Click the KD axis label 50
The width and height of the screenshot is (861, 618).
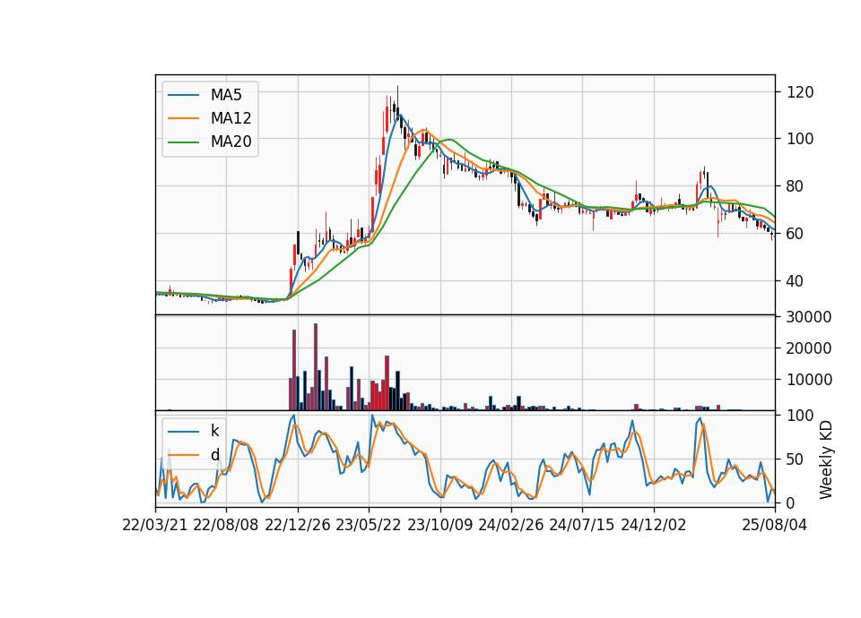point(796,459)
